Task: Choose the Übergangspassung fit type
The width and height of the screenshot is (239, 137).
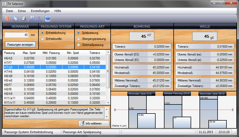Action: 79,39
